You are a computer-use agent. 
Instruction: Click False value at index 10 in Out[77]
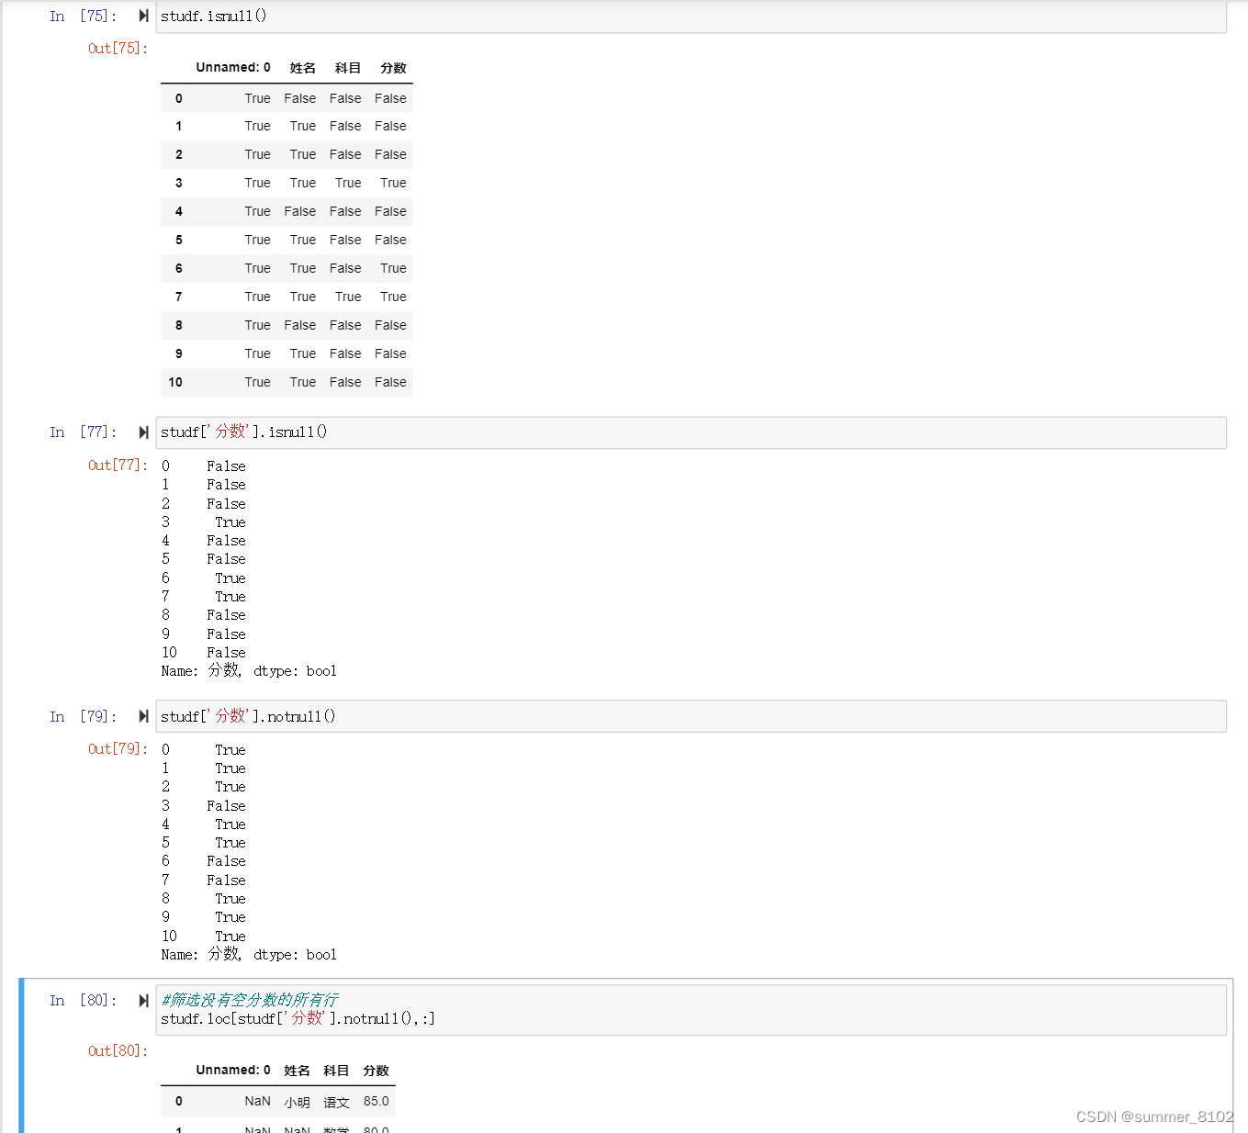point(226,653)
